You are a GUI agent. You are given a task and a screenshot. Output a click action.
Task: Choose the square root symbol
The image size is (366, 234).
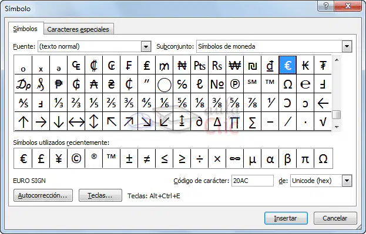pos(323,121)
